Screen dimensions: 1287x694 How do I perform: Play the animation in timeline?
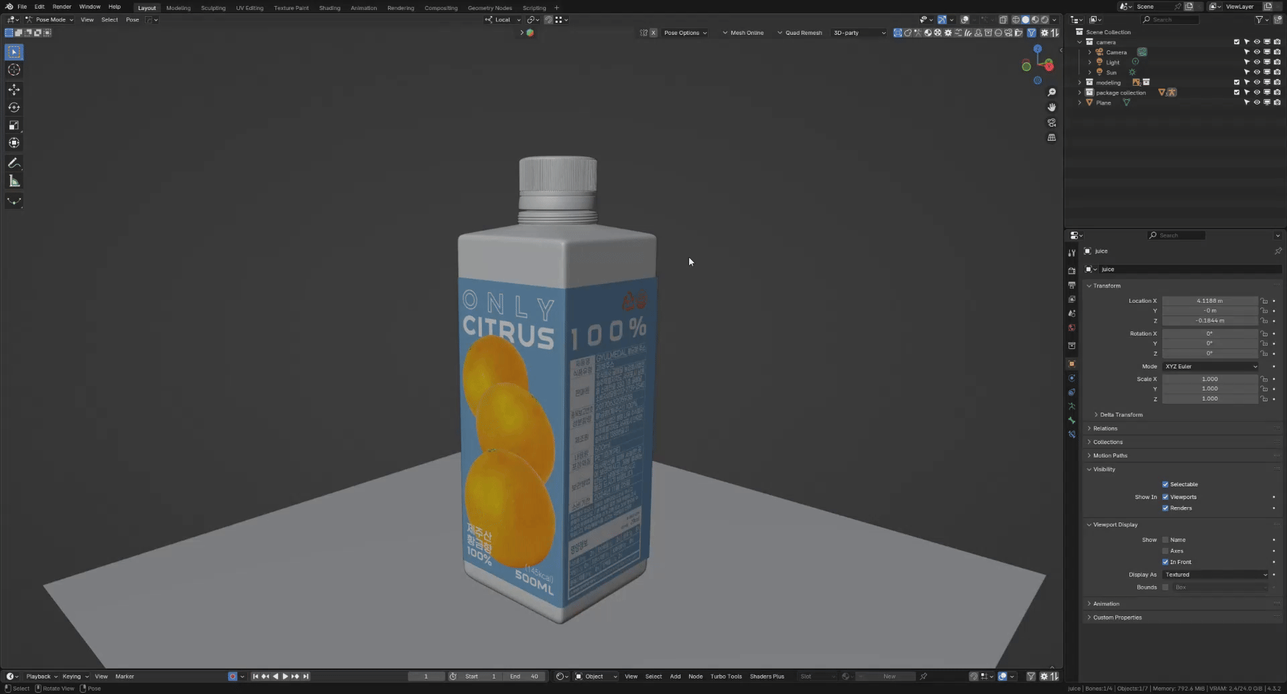pos(285,677)
